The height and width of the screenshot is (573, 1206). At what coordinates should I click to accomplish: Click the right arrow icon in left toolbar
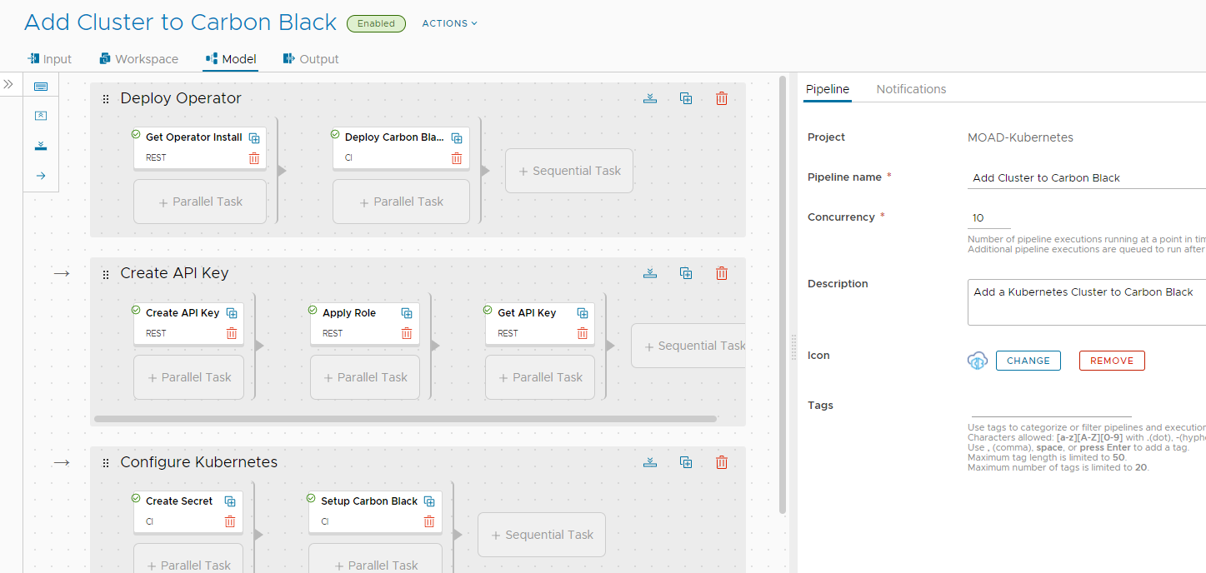[x=41, y=176]
